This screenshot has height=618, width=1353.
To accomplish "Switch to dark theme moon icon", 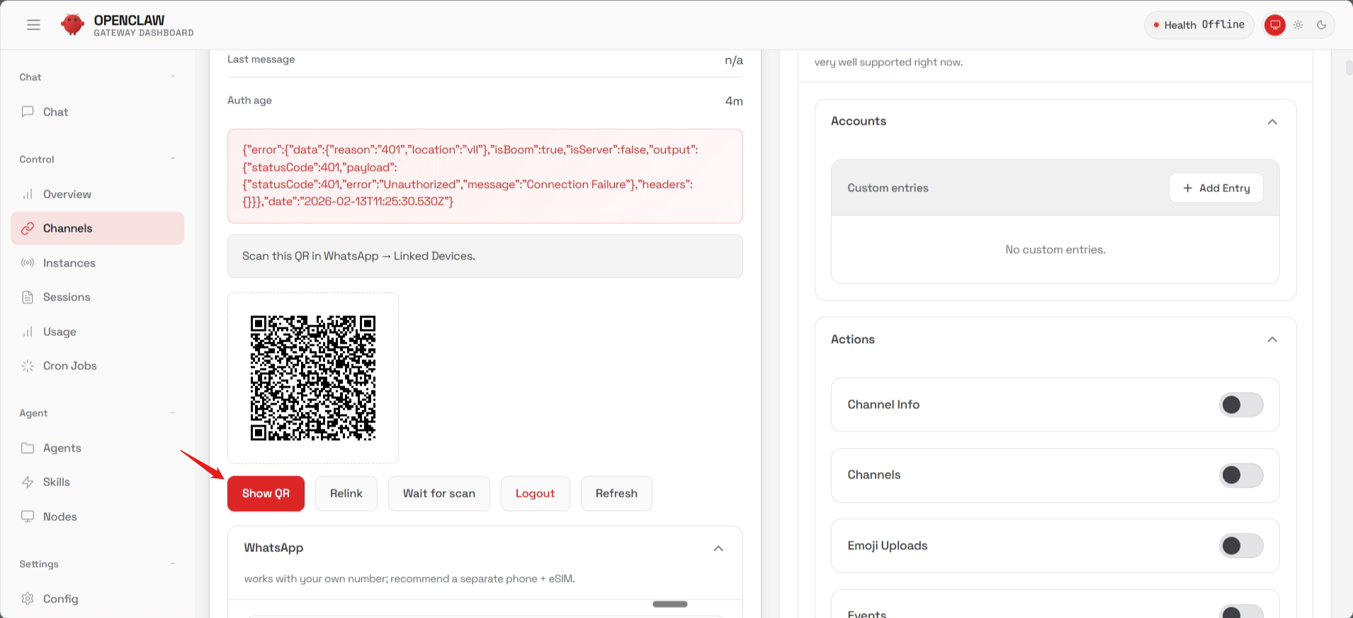I will [x=1322, y=25].
